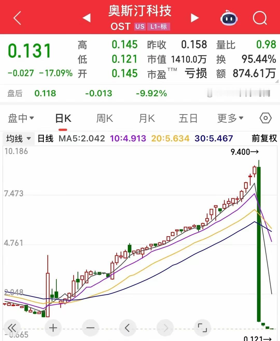280x341 pixels.
Task: Tap the trade amount 874.61万
Action: click(254, 73)
